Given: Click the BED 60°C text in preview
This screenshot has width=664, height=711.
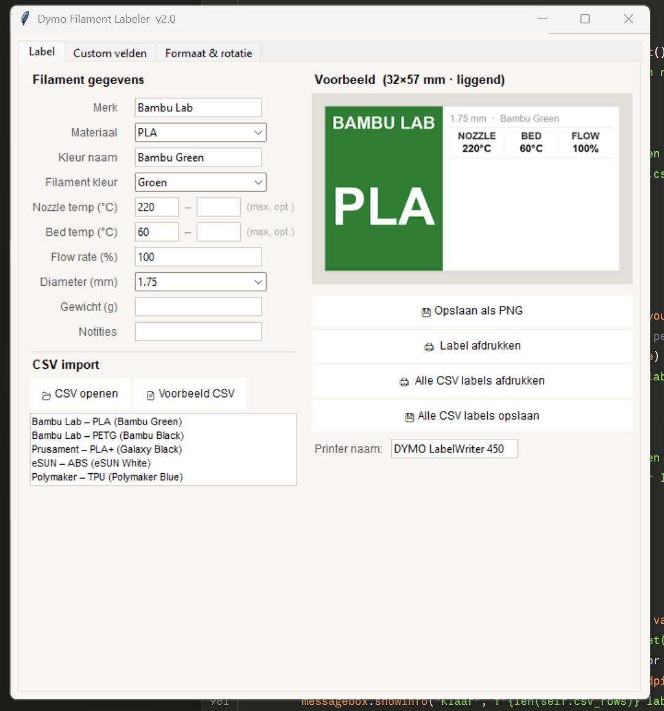Looking at the screenshot, I should (x=531, y=143).
